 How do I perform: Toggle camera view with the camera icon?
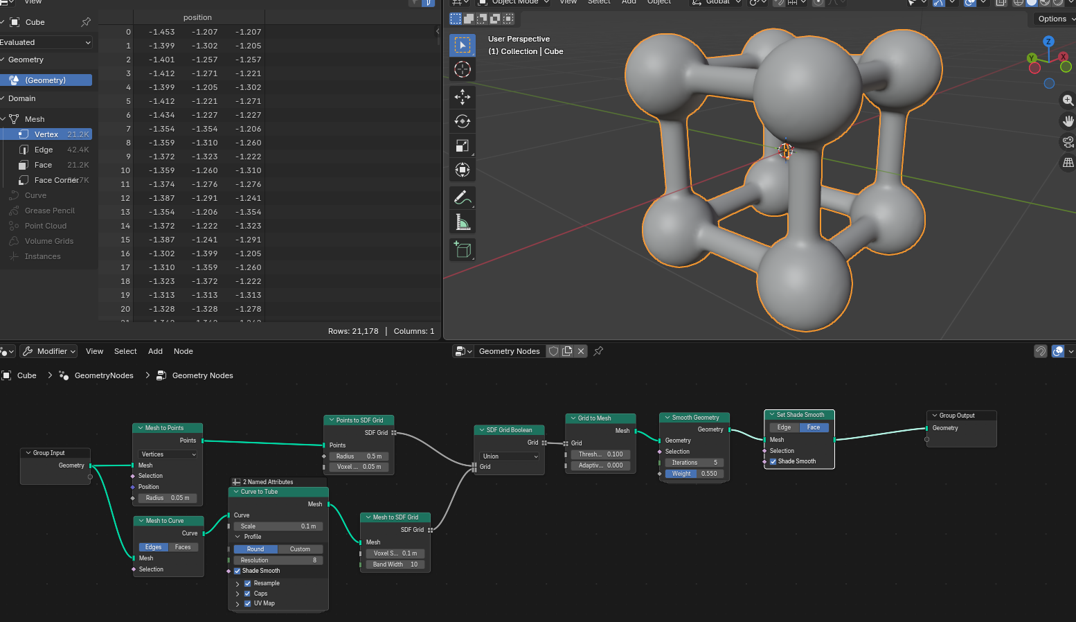(1068, 142)
